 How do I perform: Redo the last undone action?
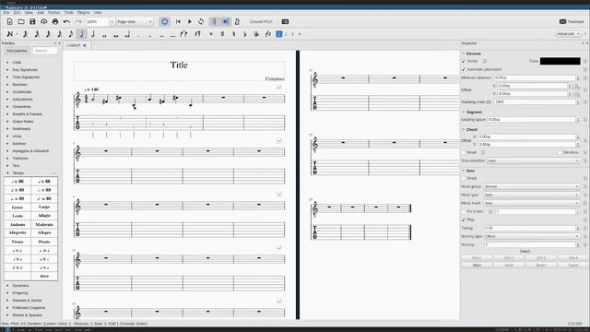click(77, 22)
